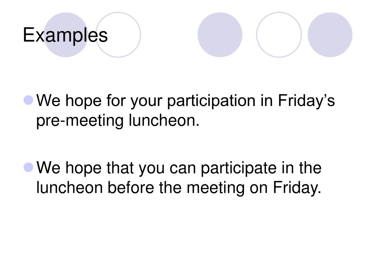Screen dimensions: 371x278
Task: Place cursor on "luncheon." ending first bullet
Action: 164,120
